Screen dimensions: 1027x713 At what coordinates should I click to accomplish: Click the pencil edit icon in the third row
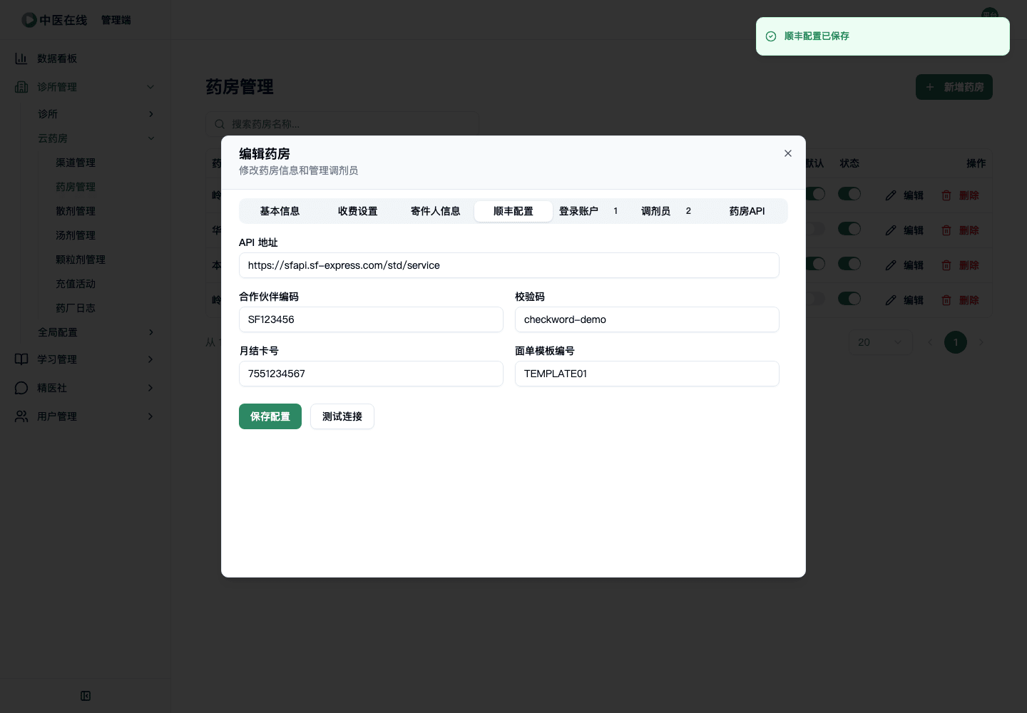click(x=891, y=265)
